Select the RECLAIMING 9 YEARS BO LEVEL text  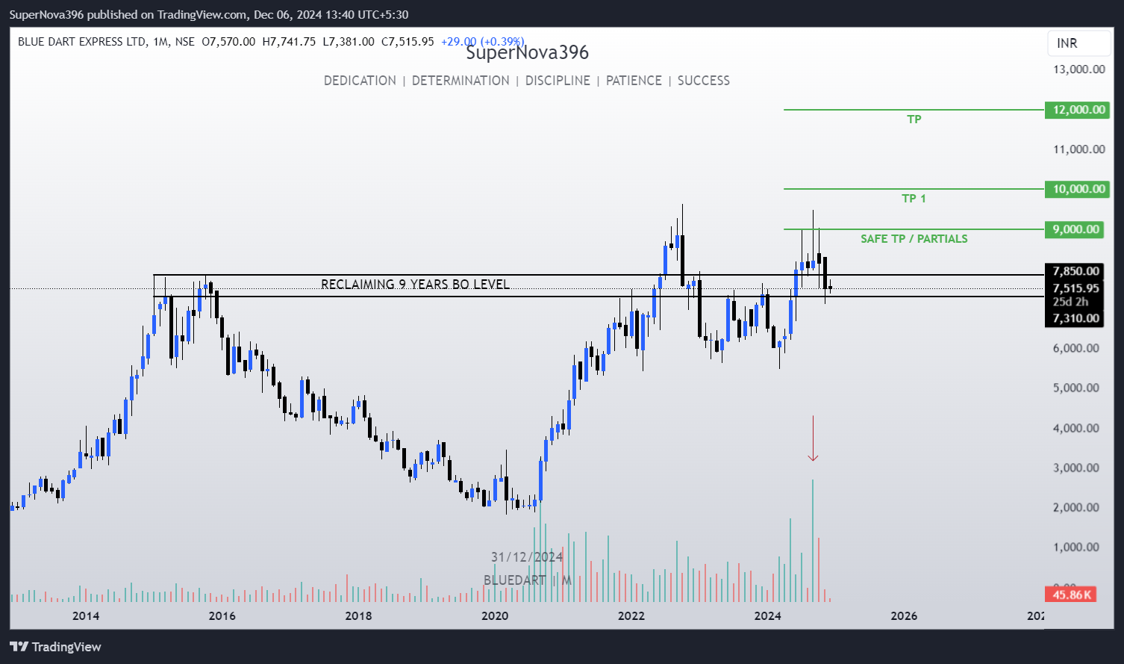(x=415, y=285)
